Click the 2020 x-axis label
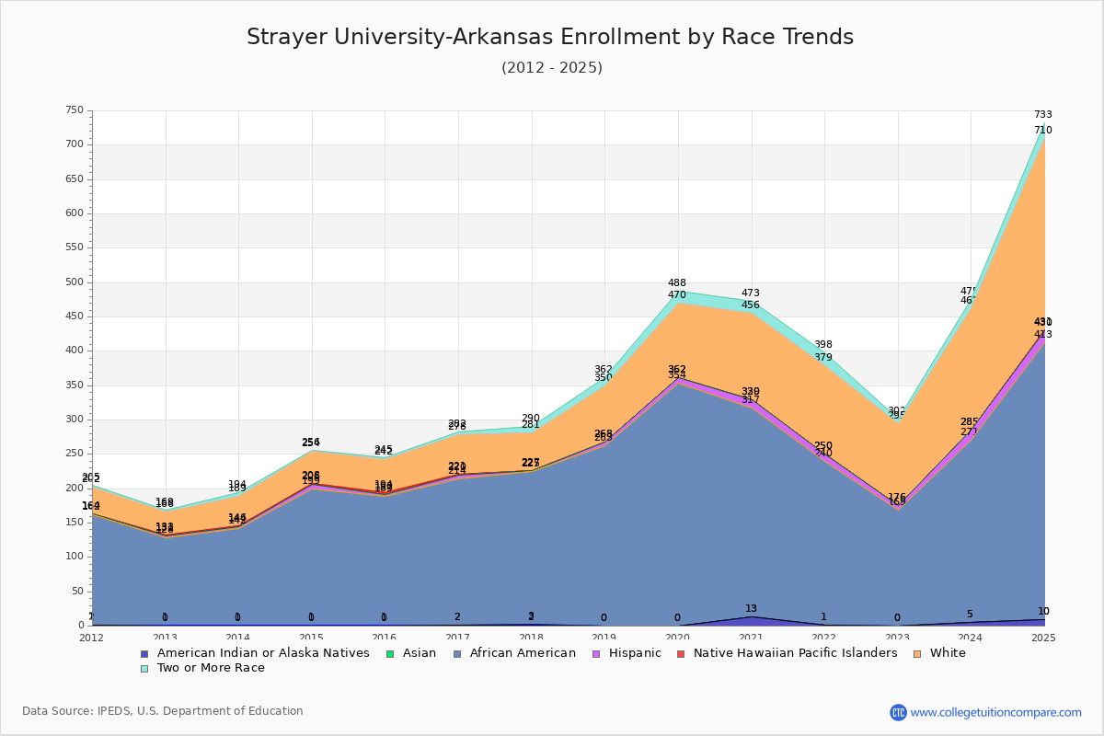 coord(677,638)
